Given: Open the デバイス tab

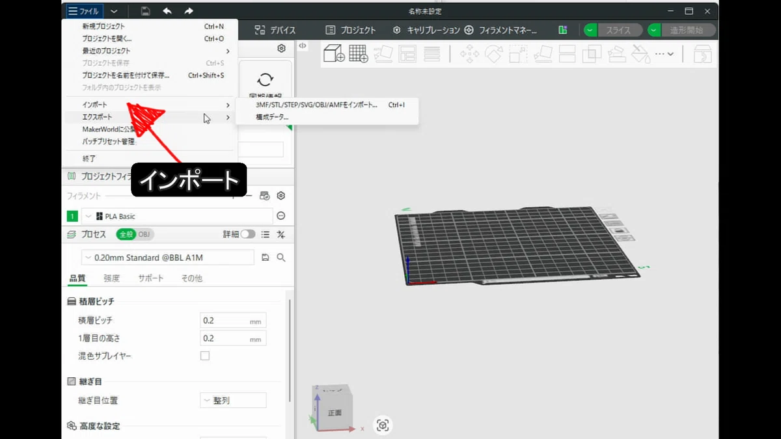Looking at the screenshot, I should tap(275, 30).
